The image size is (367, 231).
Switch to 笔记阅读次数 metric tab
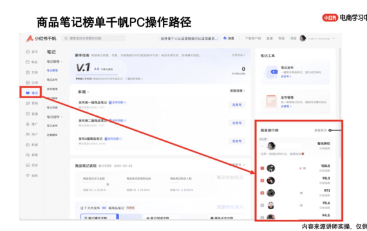[x=162, y=217]
